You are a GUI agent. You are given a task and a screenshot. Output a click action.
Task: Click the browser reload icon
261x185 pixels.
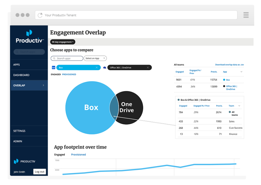[x=40, y=15]
